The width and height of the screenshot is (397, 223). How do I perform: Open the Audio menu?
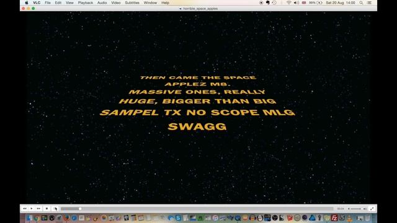102,2
